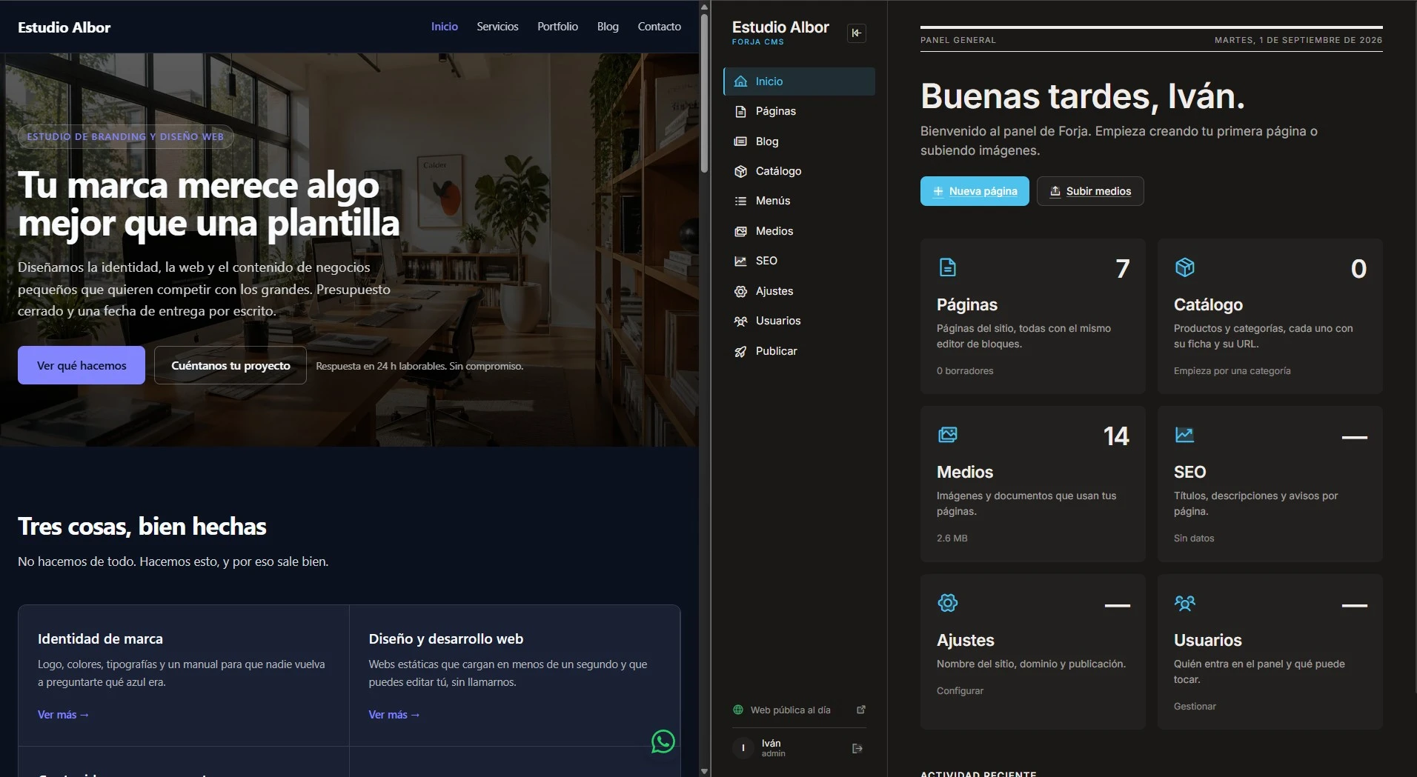Click Cuéntanos tu proyecto button
Image resolution: width=1417 pixels, height=777 pixels.
(230, 365)
